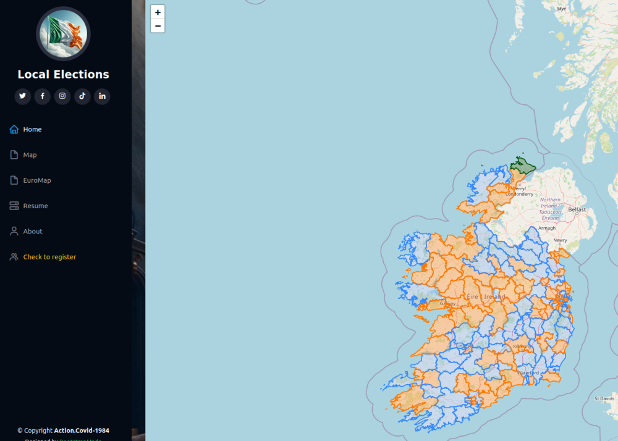Click the server icon beside Resume

click(14, 206)
